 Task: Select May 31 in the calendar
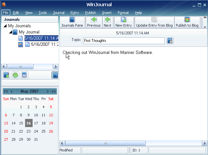pos(36,139)
